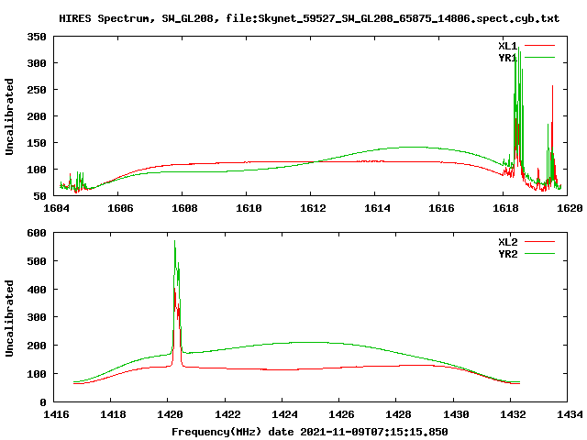587x440 pixels.
Task: Click the green YR1 legend line sample
Action: [539, 58]
